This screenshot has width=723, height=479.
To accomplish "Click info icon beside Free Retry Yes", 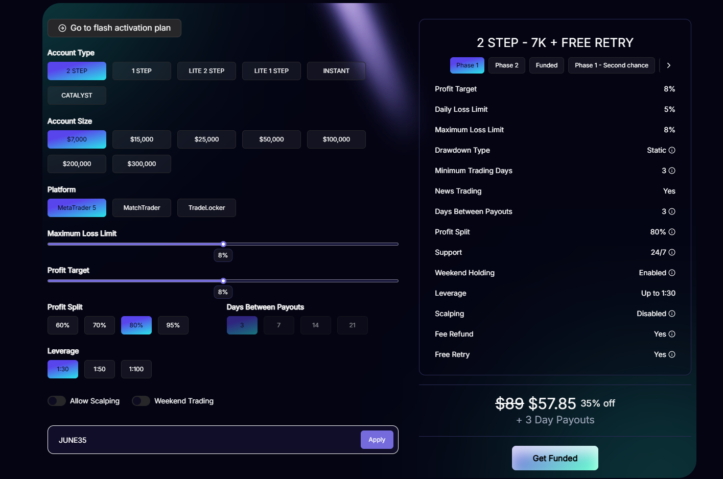I will (x=672, y=354).
